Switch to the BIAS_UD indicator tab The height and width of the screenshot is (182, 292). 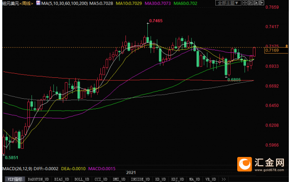(62, 179)
